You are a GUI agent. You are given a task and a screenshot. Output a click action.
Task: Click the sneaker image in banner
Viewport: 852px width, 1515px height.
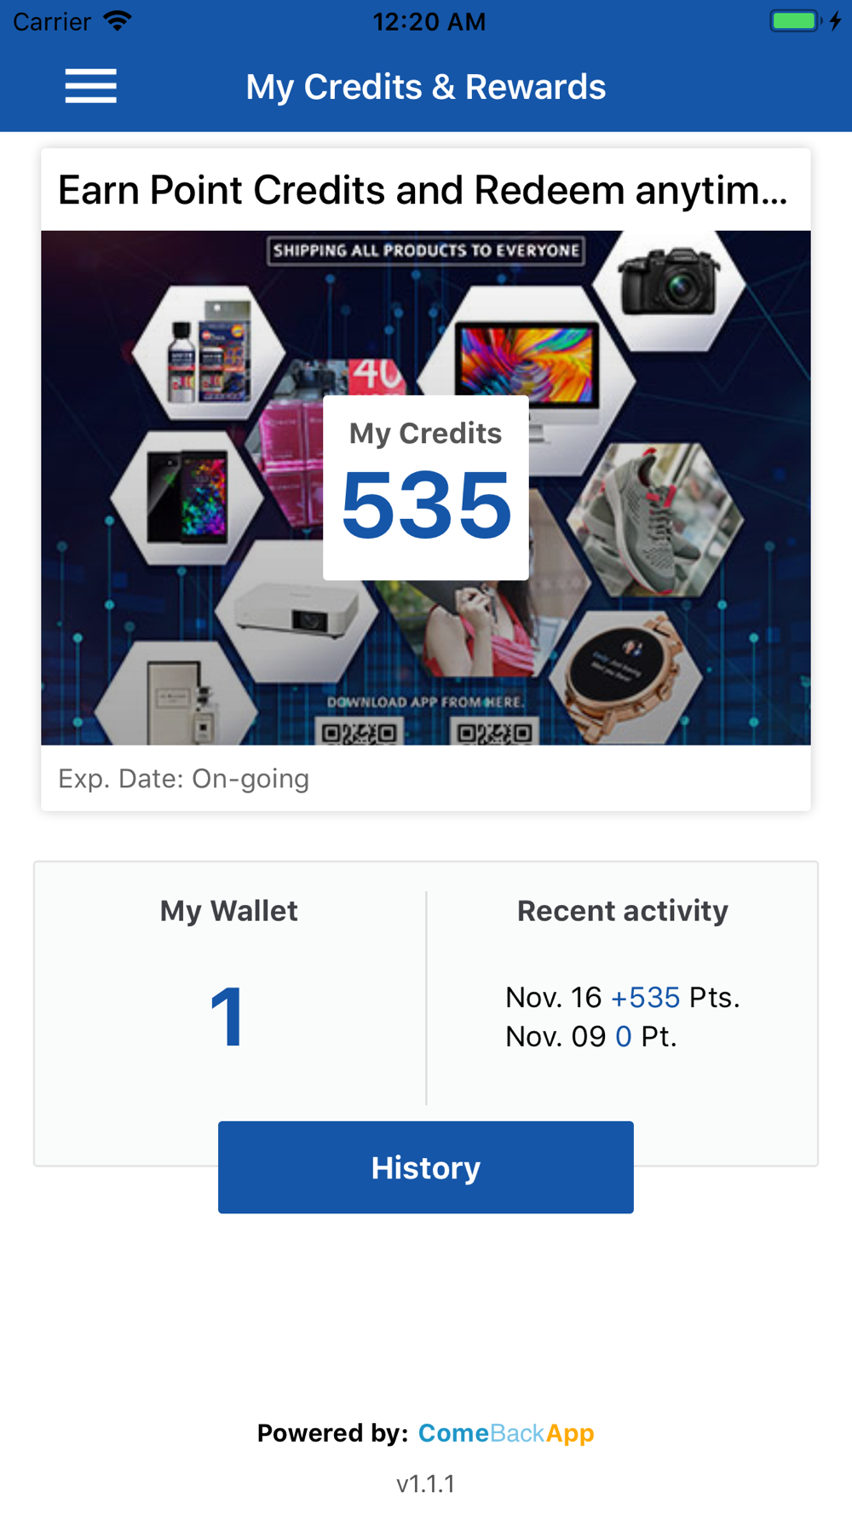click(652, 518)
